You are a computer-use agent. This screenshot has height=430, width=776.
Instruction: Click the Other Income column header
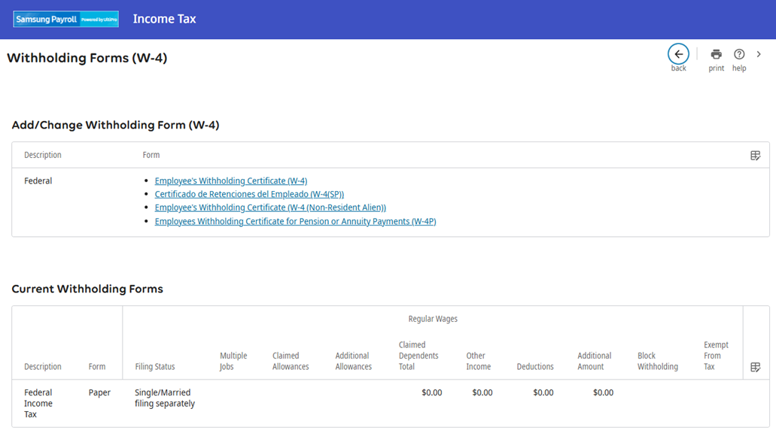tap(478, 361)
